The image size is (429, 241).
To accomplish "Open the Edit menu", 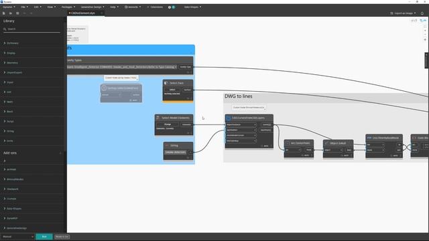I will pos(38,7).
